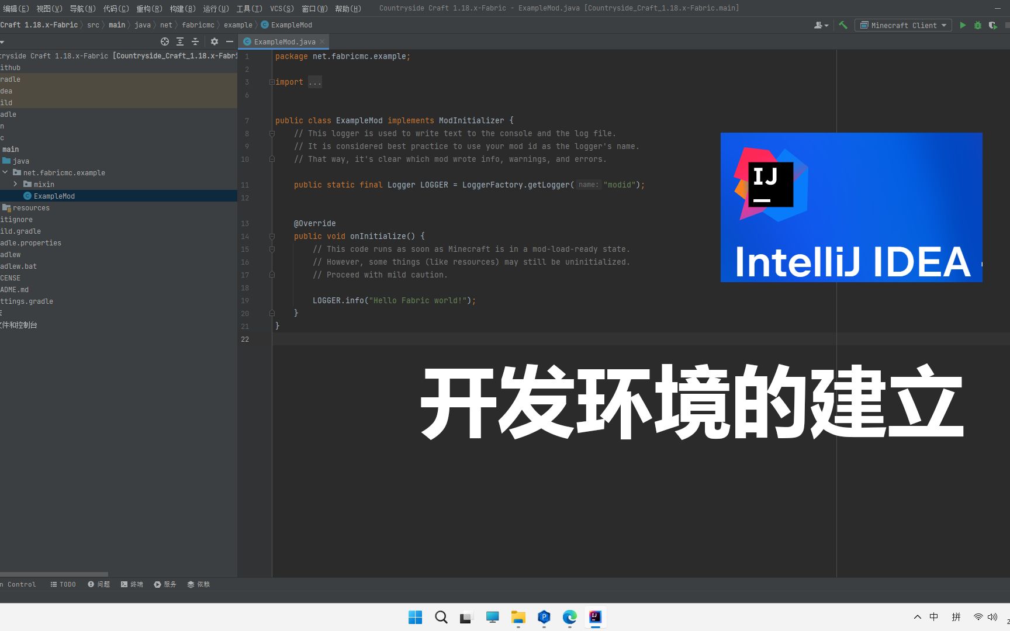Open the volume speaker tray icon
The width and height of the screenshot is (1010, 631).
coord(992,617)
